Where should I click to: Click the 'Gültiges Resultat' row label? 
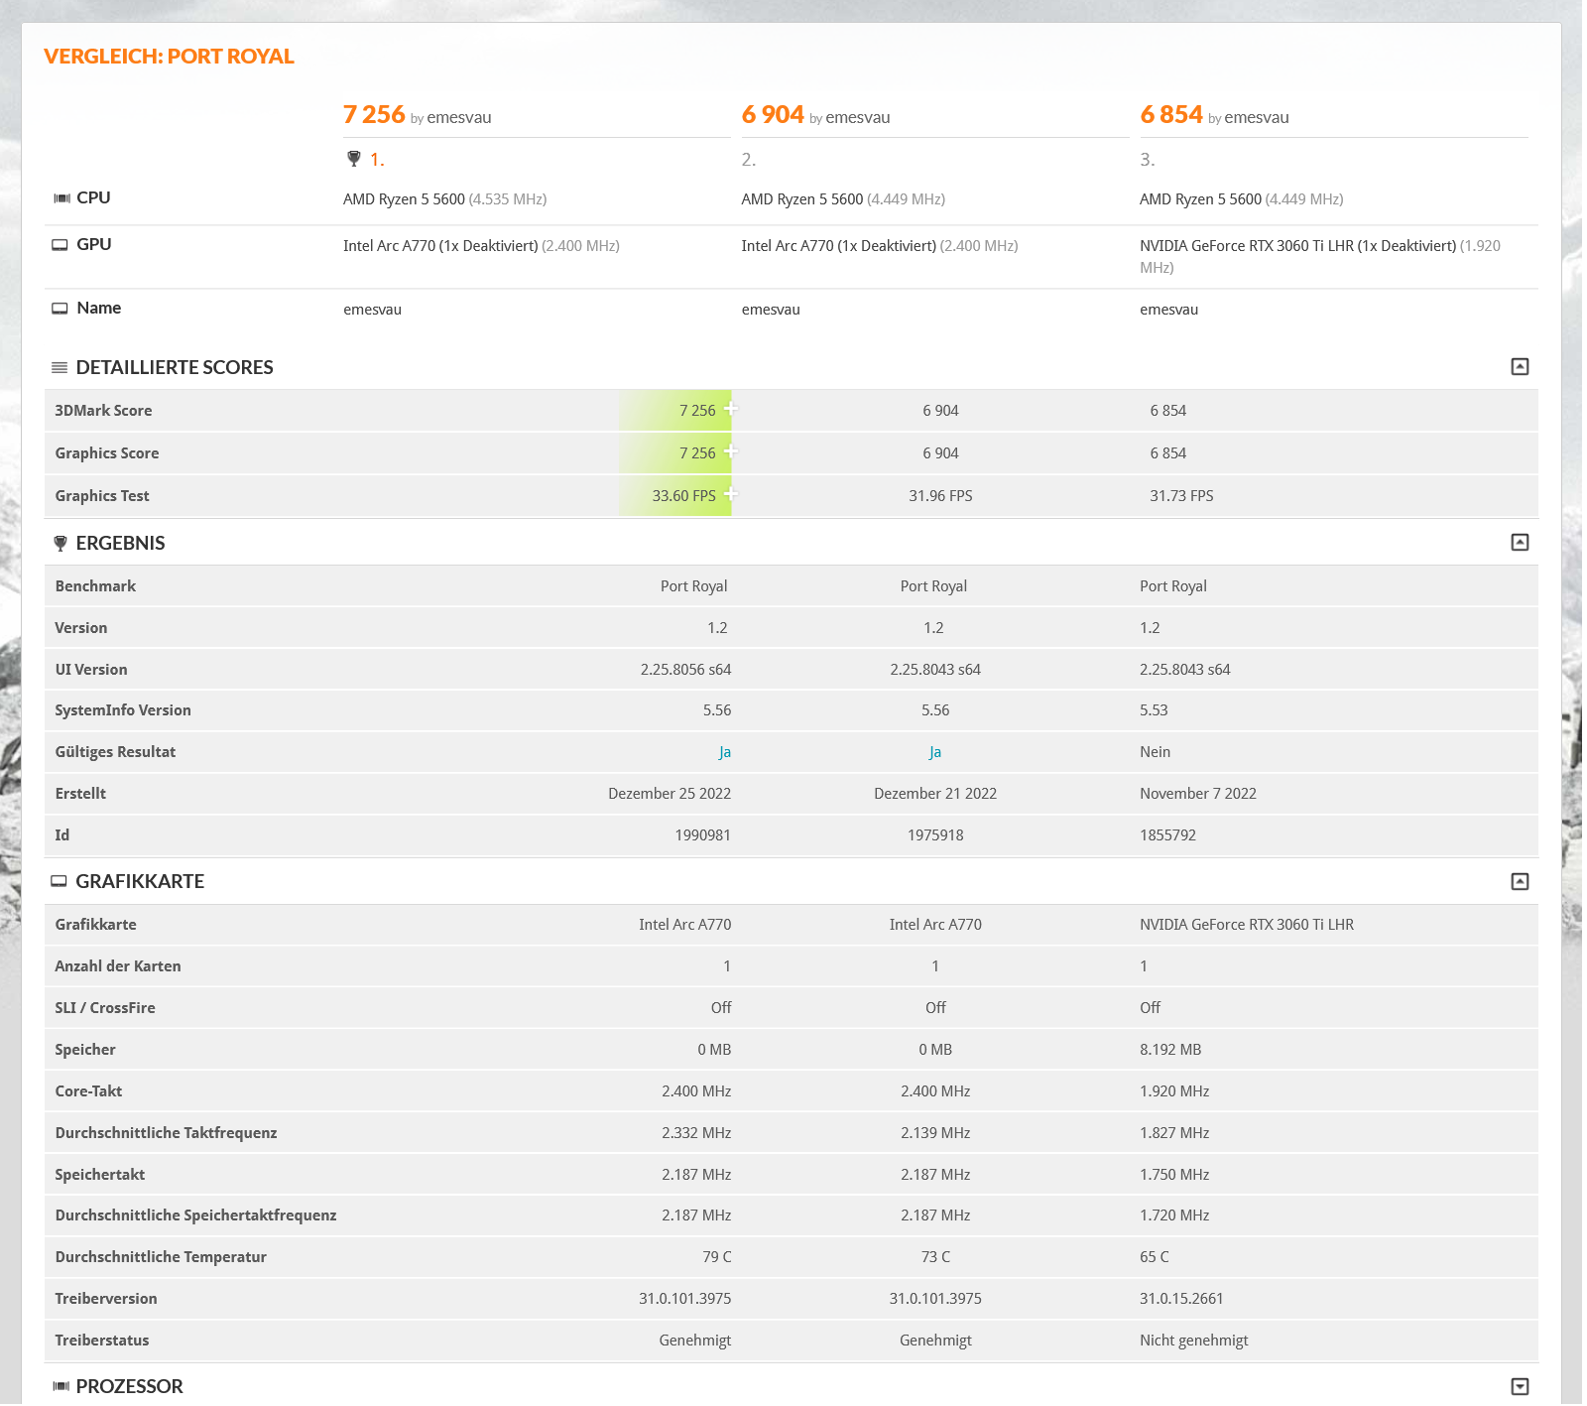(x=115, y=752)
